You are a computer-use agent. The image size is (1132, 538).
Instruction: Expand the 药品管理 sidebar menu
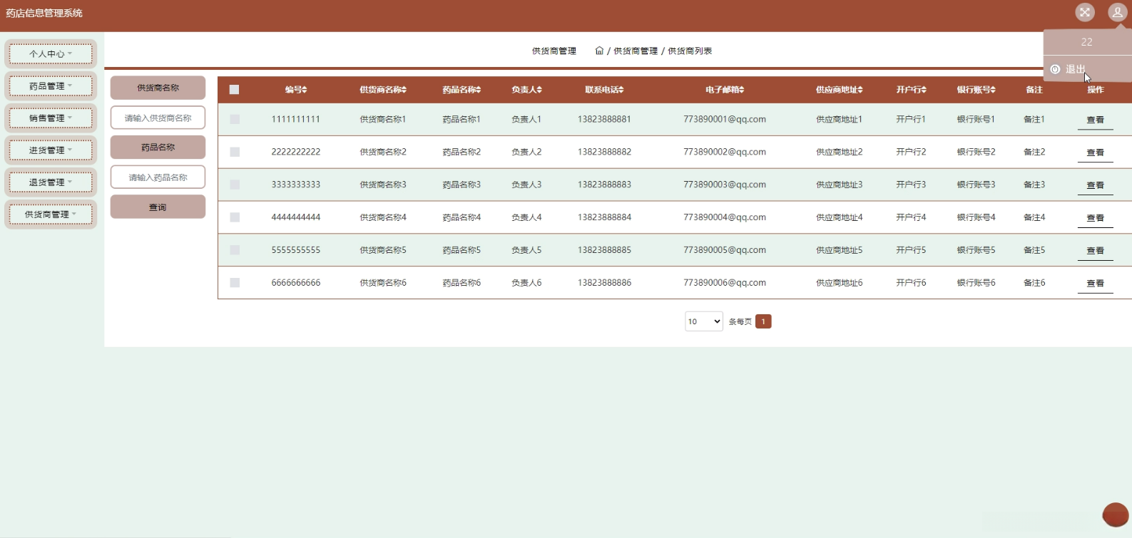click(x=51, y=86)
